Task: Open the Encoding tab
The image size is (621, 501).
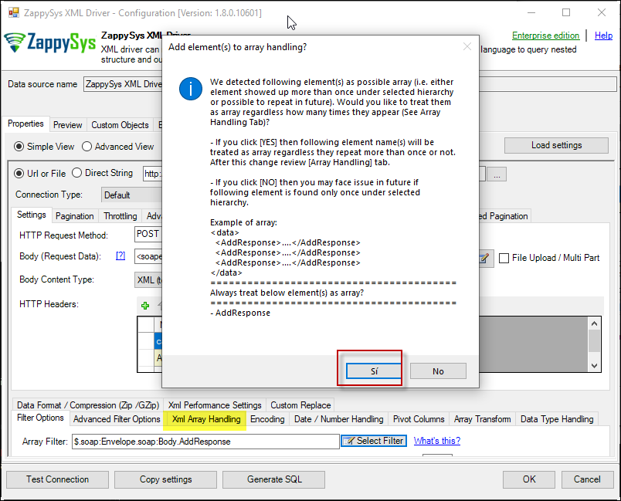Action: [267, 419]
